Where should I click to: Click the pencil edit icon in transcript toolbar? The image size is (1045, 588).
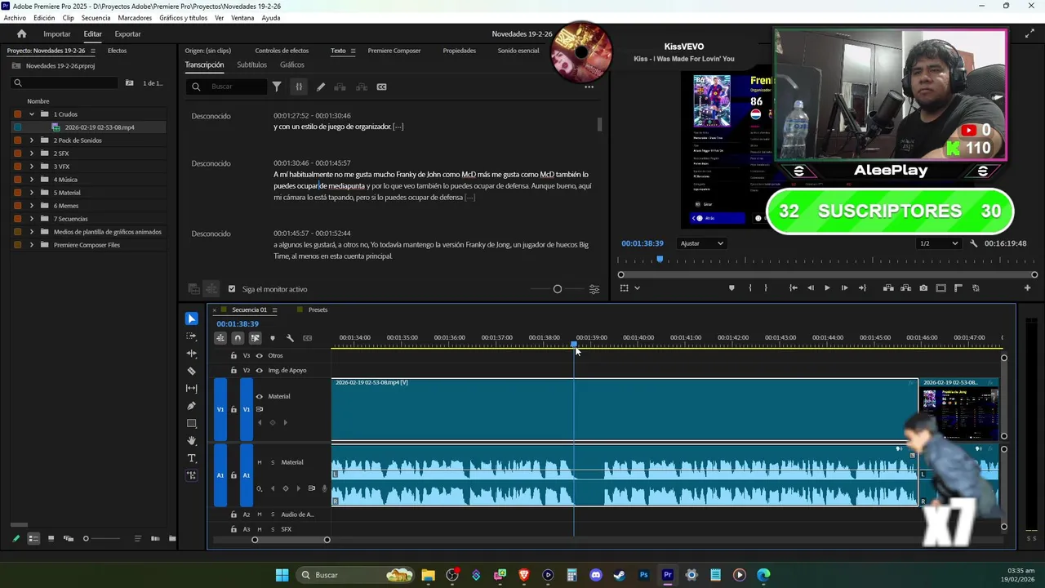321,87
